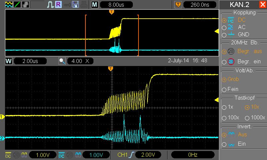Viewport: 267px width, 160px height.
Task: Click the CH1 yellow invert waveform icon
Action: [x=24, y=155]
